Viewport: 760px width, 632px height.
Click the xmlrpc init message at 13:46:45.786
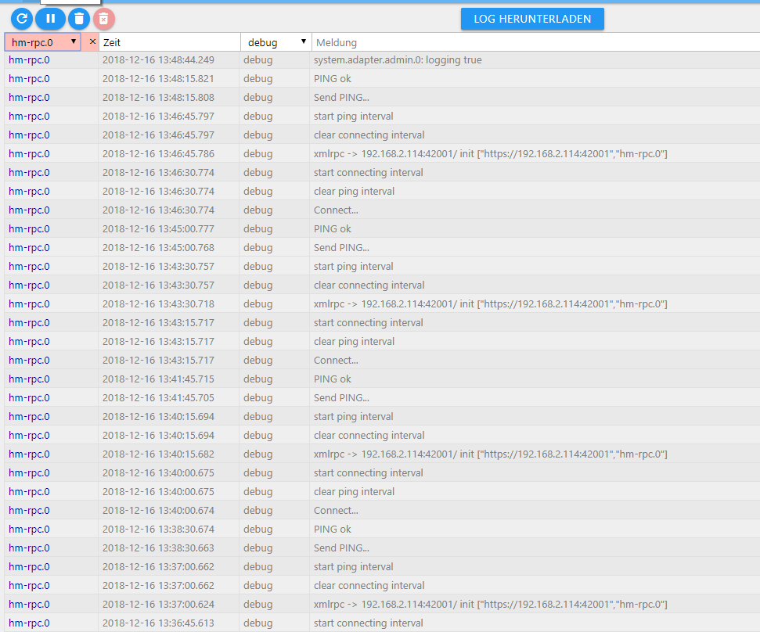pyautogui.click(x=491, y=153)
